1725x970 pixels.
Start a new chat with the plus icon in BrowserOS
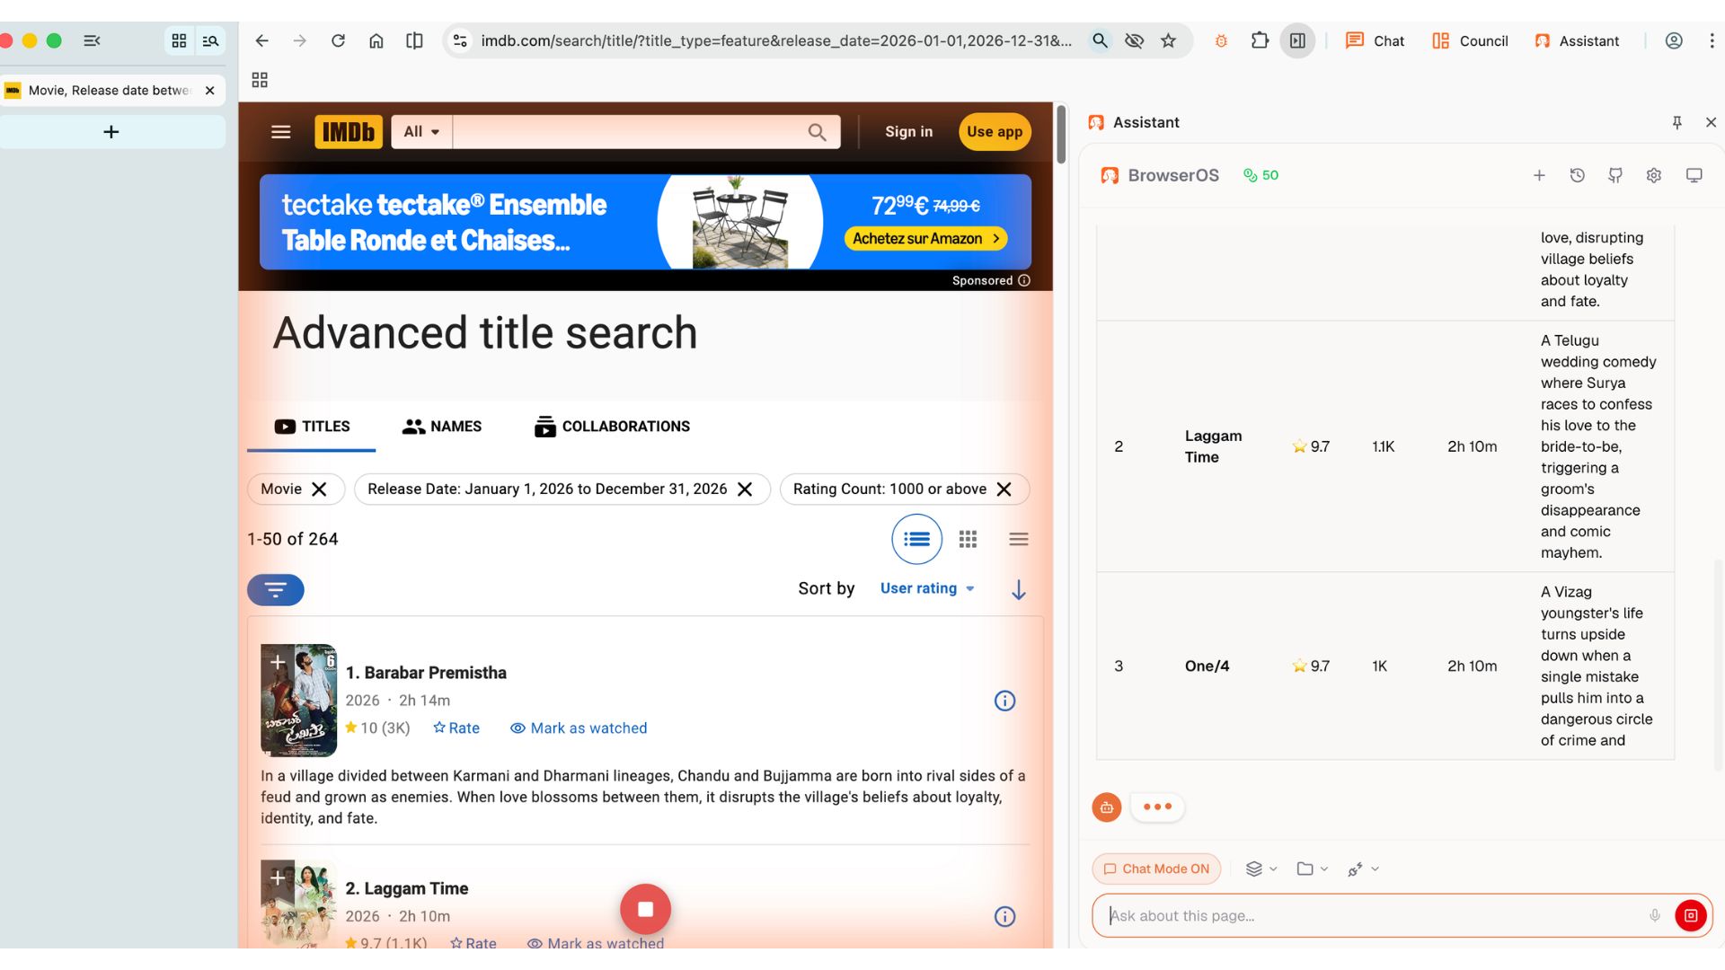click(1539, 175)
